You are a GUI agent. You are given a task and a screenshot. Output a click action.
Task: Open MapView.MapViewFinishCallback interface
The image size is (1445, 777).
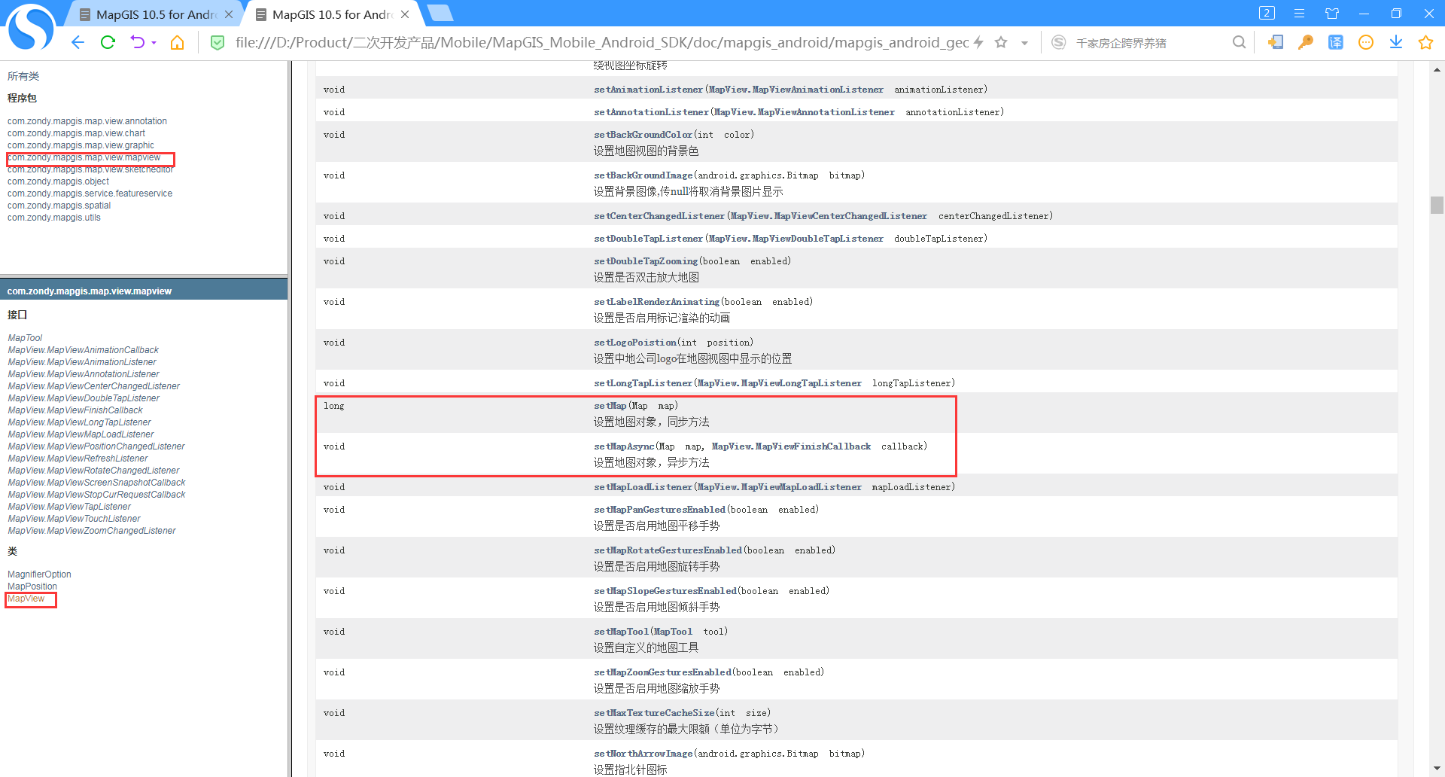(75, 410)
